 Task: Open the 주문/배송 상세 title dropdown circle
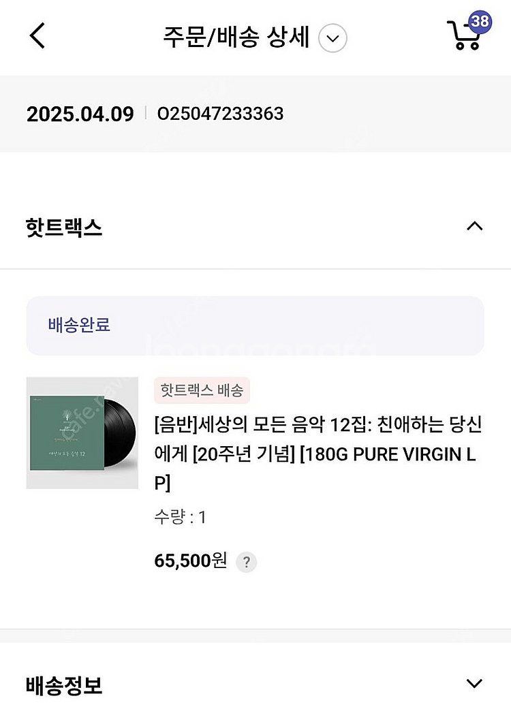point(332,38)
